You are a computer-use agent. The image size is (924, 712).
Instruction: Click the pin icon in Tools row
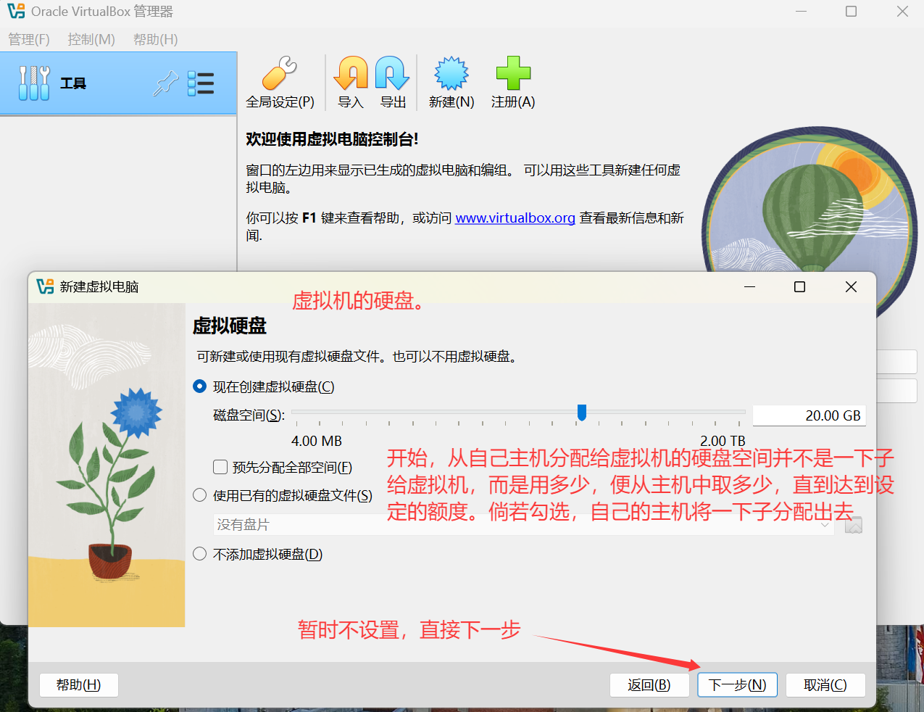pos(166,83)
